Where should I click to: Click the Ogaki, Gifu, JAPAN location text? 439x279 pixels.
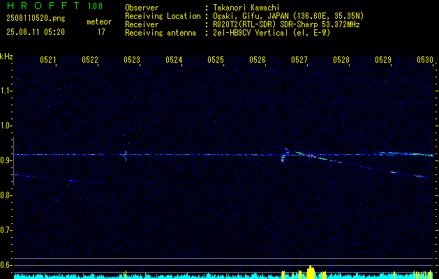click(288, 16)
